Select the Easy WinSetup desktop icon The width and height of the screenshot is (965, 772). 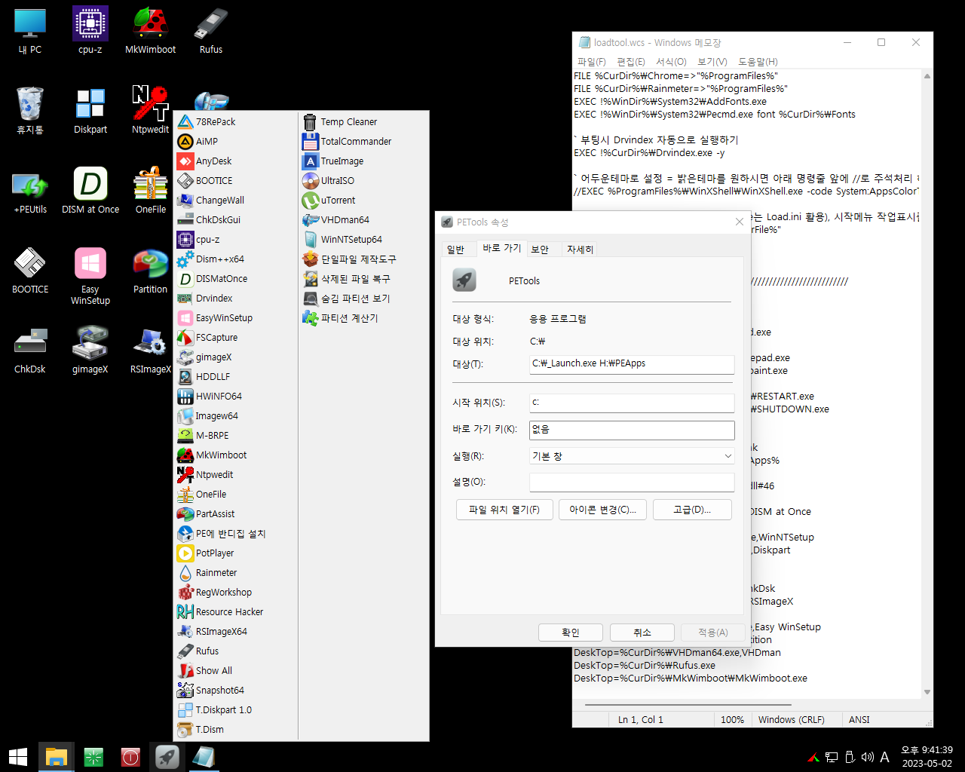tap(90, 275)
